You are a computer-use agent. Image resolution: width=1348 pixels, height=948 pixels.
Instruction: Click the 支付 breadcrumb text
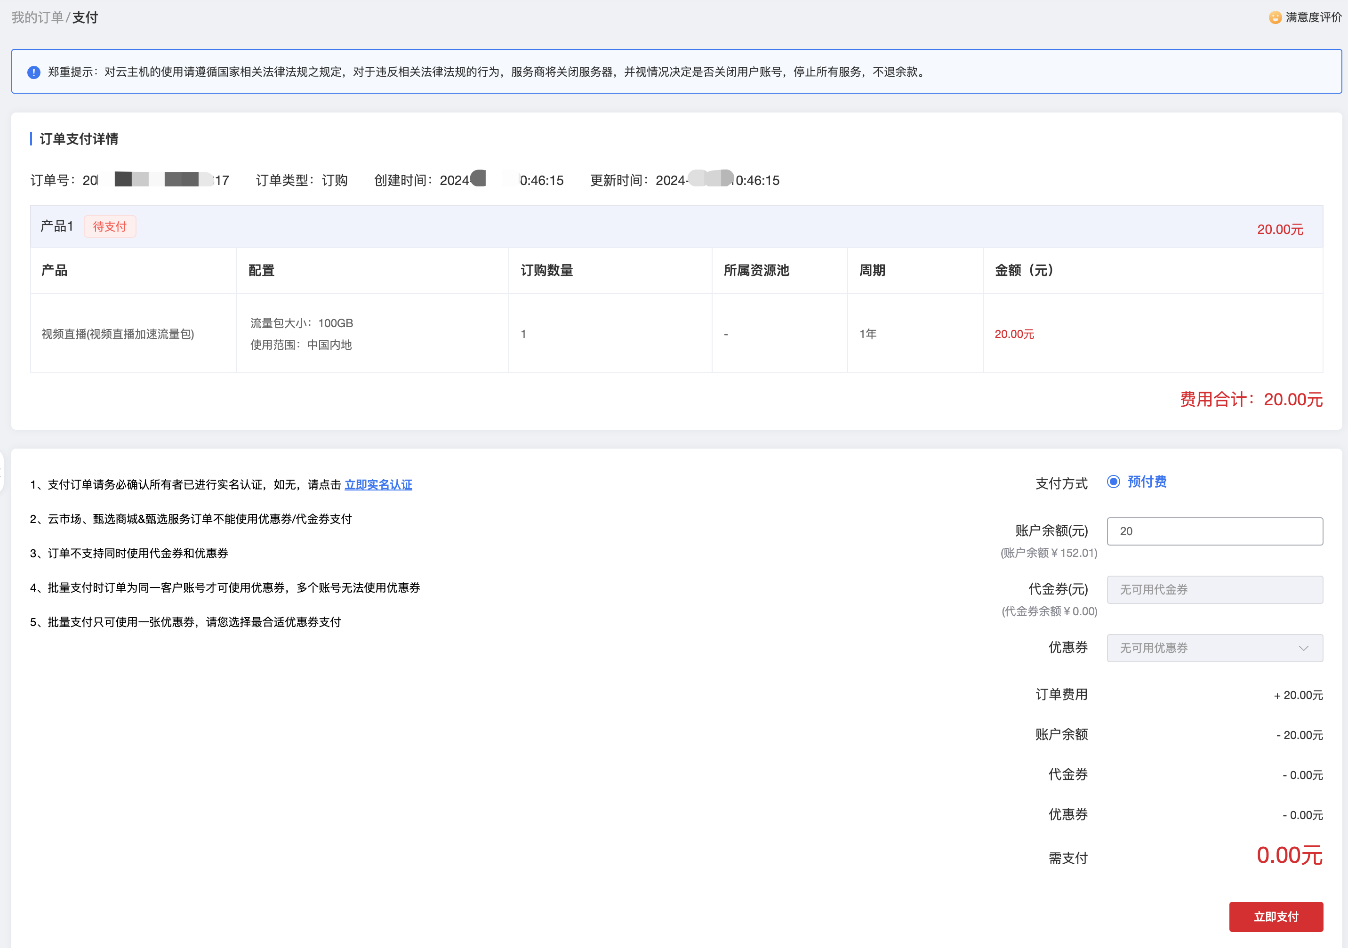[x=85, y=17]
